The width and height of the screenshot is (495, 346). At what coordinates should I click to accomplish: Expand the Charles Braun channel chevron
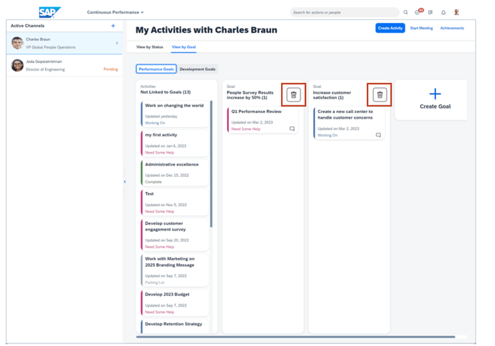click(x=117, y=43)
